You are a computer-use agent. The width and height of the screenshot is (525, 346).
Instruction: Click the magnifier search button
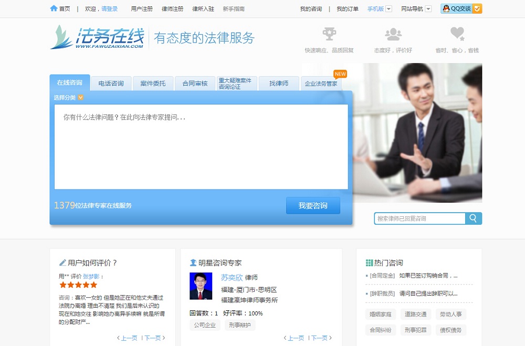474,218
